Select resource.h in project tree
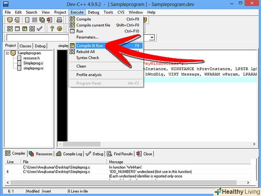The height and width of the screenshot is (196, 261). [x=32, y=58]
